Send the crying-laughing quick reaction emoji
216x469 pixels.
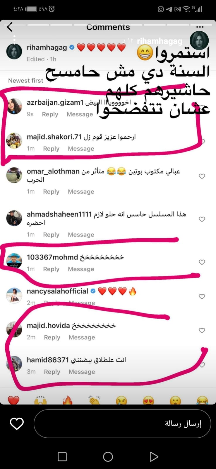tap(202, 400)
